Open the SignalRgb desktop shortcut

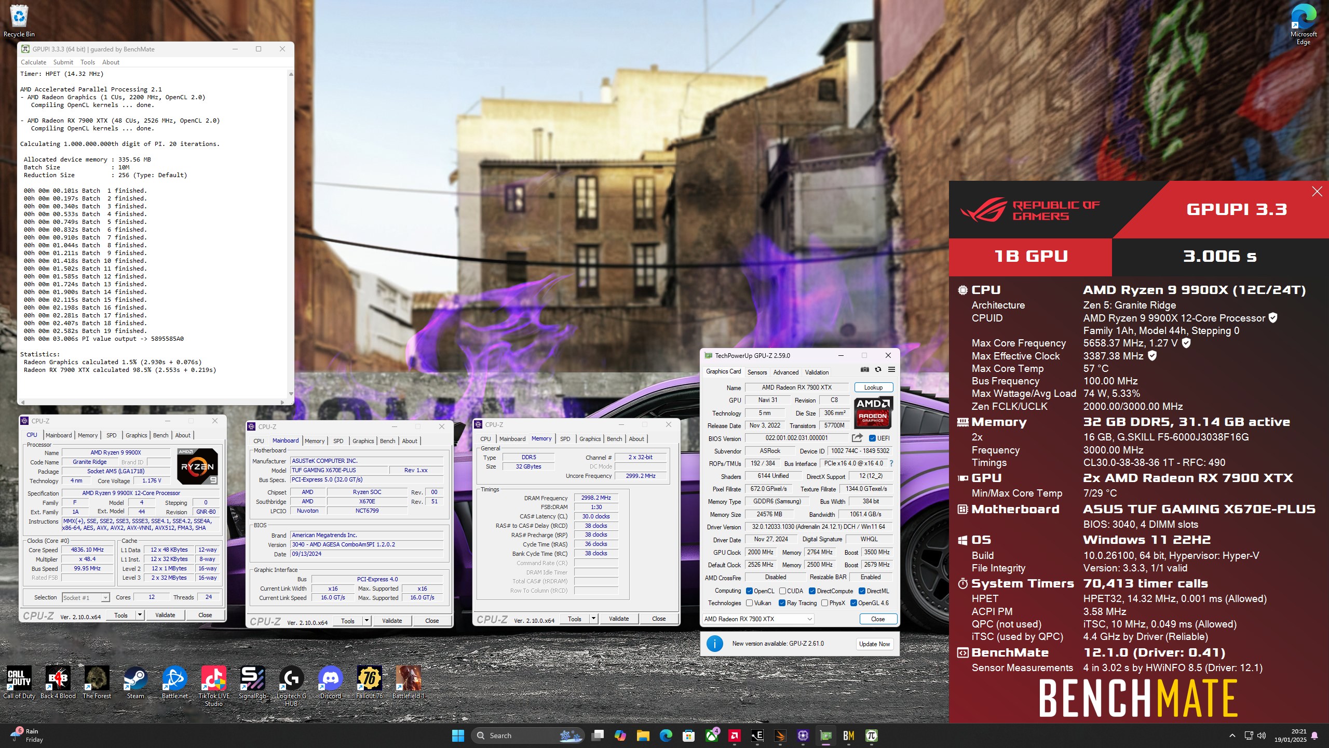[252, 683]
